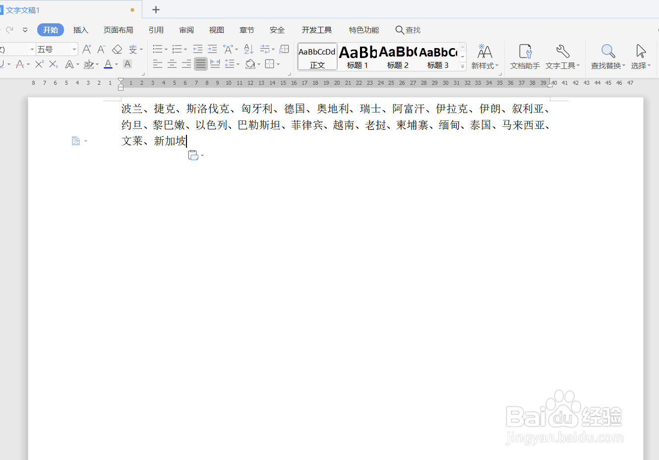Toggle justify alignment

click(x=201, y=64)
